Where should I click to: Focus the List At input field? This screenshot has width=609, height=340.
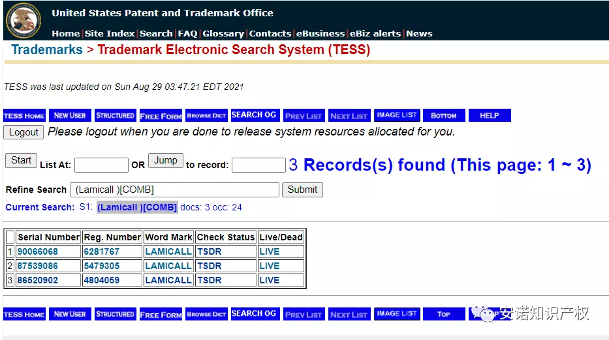tap(101, 165)
